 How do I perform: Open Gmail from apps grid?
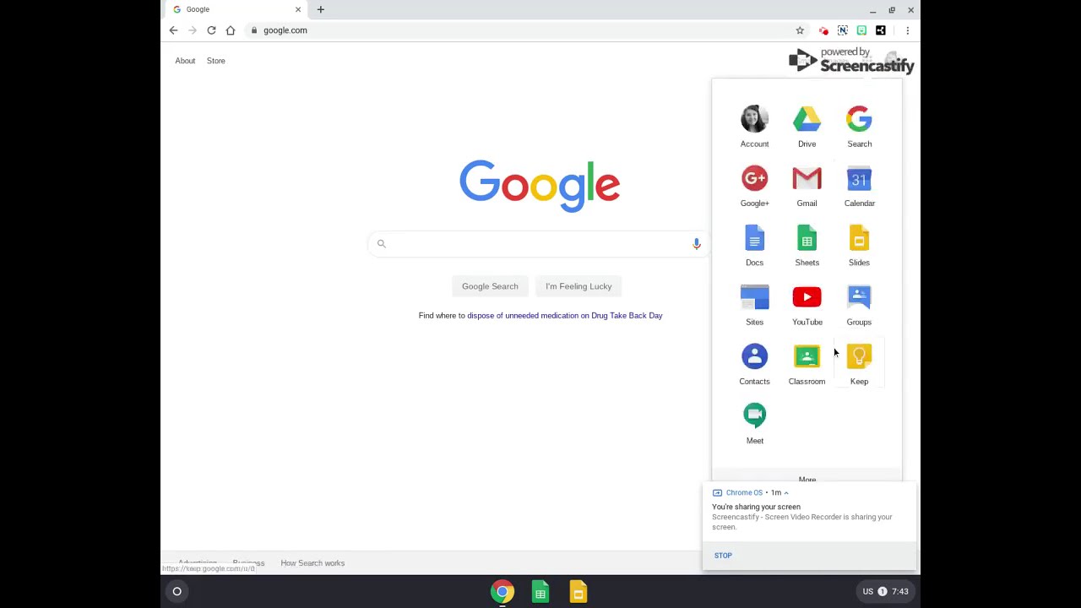click(x=807, y=186)
